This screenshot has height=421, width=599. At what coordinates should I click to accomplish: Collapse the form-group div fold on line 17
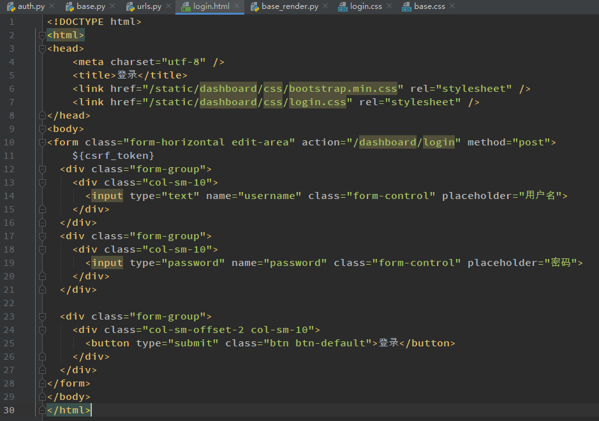42,236
